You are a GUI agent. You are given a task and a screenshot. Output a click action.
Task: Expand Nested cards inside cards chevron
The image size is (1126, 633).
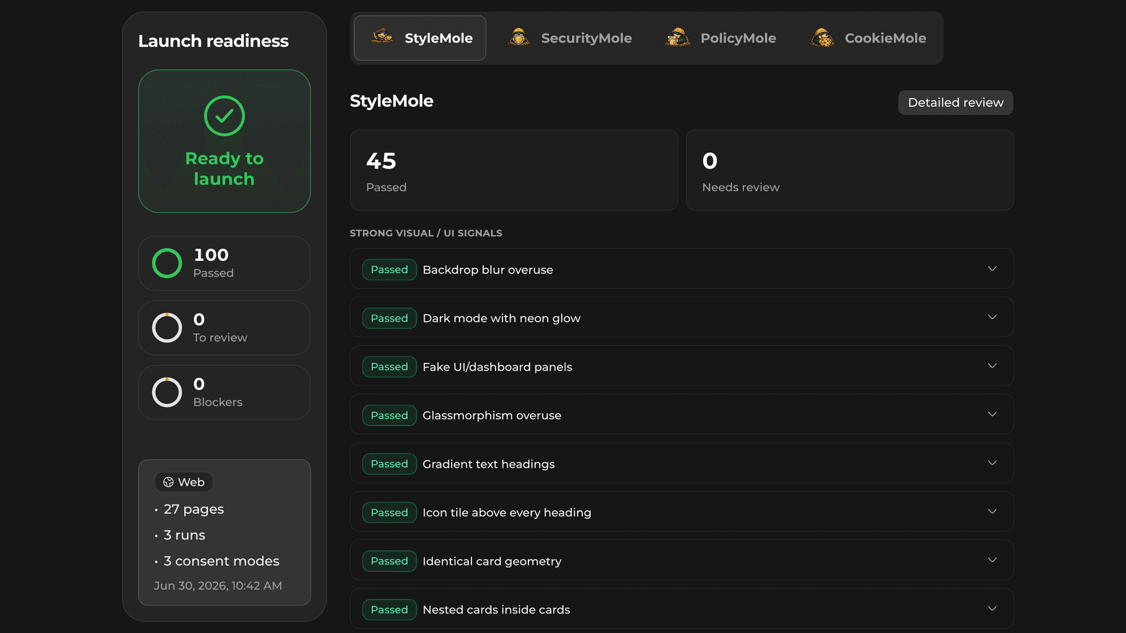tap(992, 608)
